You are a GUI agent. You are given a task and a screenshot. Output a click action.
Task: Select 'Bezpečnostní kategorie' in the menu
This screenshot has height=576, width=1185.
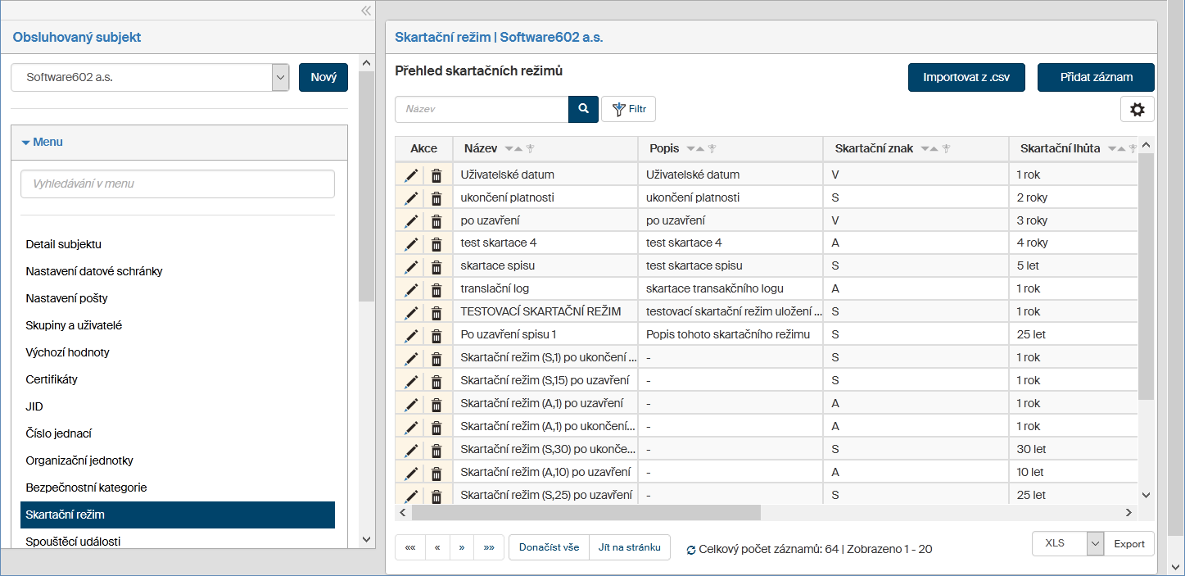86,488
